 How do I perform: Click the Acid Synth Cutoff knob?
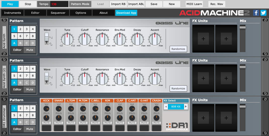click(85, 39)
